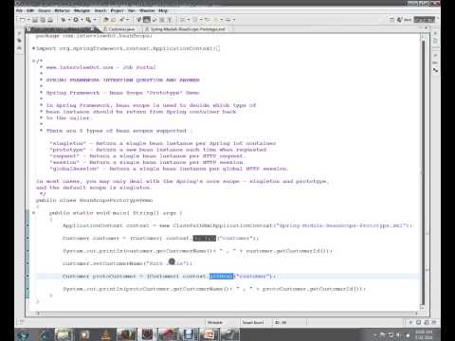Screen dimensions: 455x341
Task: Switch to Spring-Module-BeanScope-Prototype.xml tab
Action: [185, 29]
